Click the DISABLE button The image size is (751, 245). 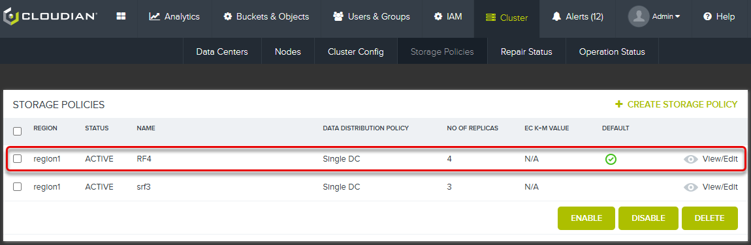648,218
